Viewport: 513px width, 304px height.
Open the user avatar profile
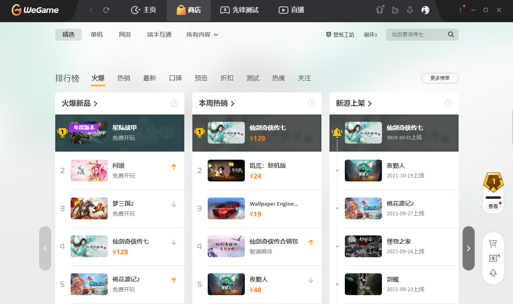pos(425,10)
